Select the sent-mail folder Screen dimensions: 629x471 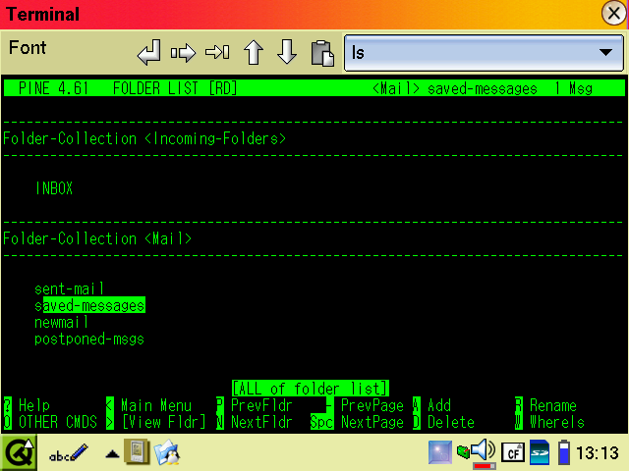pyautogui.click(x=69, y=288)
